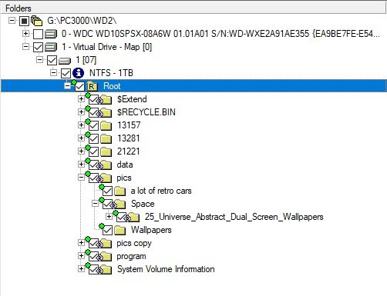Click the WDC WD10SPSX physical drive icon
Image resolution: width=387 pixels, height=296 pixels.
tap(51, 34)
